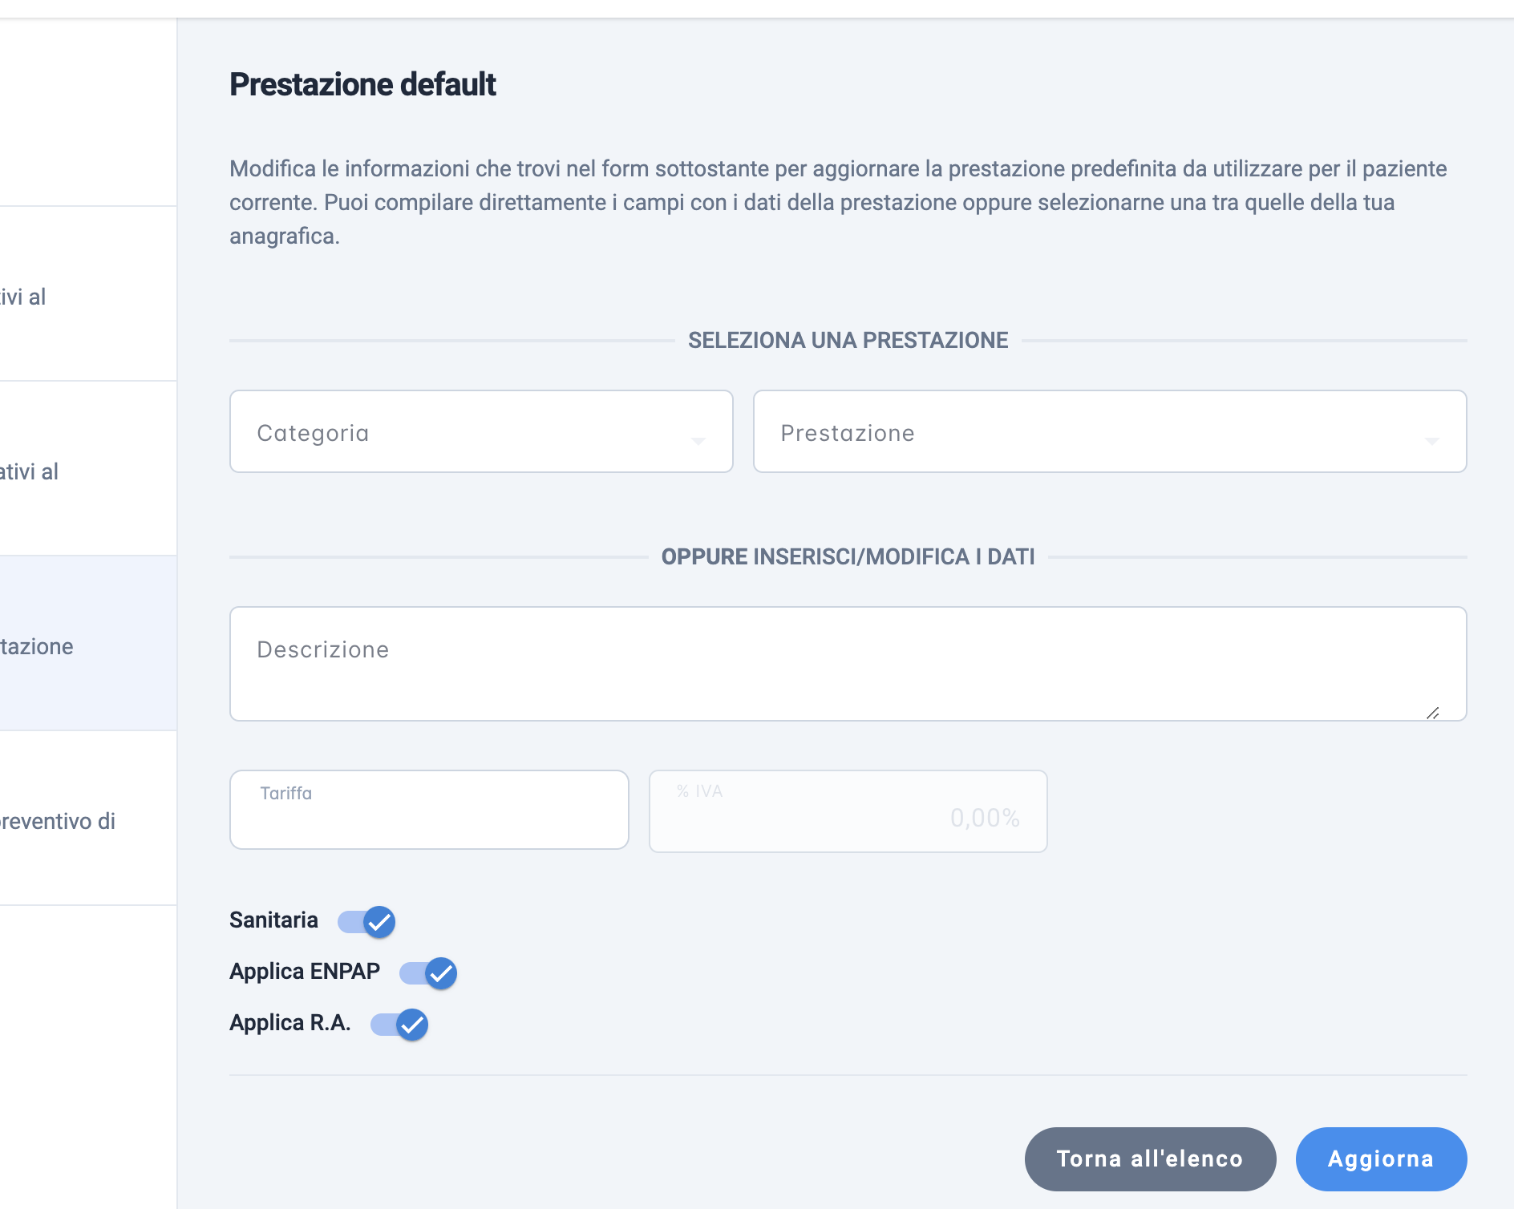Viewport: 1514px width, 1209px height.
Task: Click the Sanitaria checkmark knob
Action: click(379, 922)
